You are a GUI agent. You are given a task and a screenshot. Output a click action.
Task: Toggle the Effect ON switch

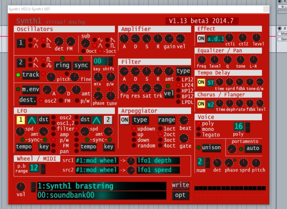(201, 39)
